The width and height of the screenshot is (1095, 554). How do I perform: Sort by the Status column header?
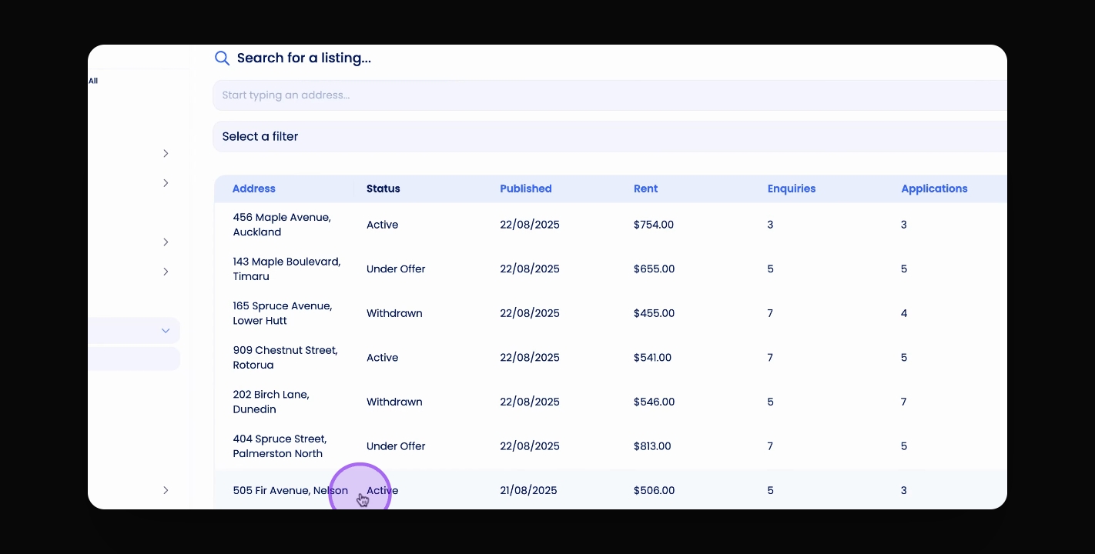coord(383,189)
